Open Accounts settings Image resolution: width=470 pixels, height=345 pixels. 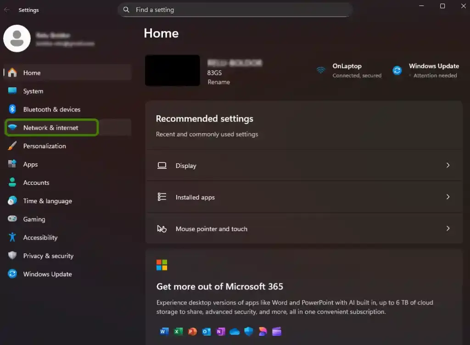36,183
